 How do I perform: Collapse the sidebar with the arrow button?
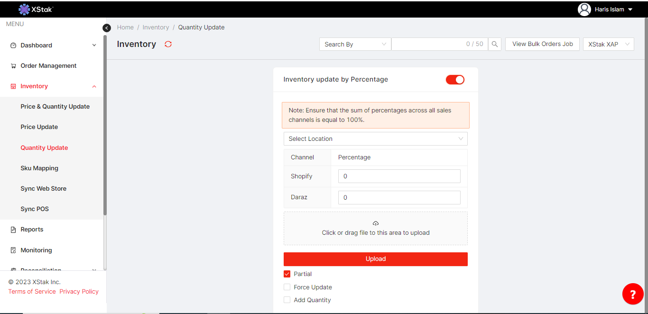click(107, 28)
